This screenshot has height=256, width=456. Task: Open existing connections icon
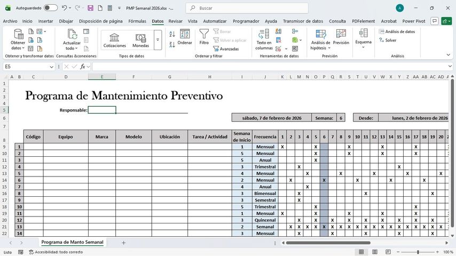pos(40,49)
